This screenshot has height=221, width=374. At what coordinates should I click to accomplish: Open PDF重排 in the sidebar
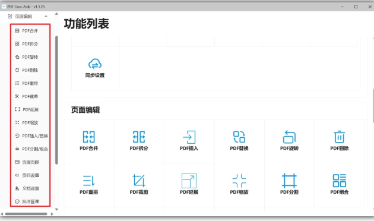26,83
